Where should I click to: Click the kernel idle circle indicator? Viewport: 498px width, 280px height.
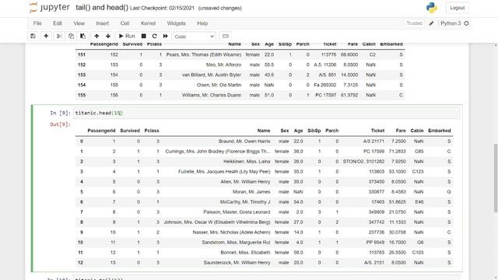(x=466, y=23)
